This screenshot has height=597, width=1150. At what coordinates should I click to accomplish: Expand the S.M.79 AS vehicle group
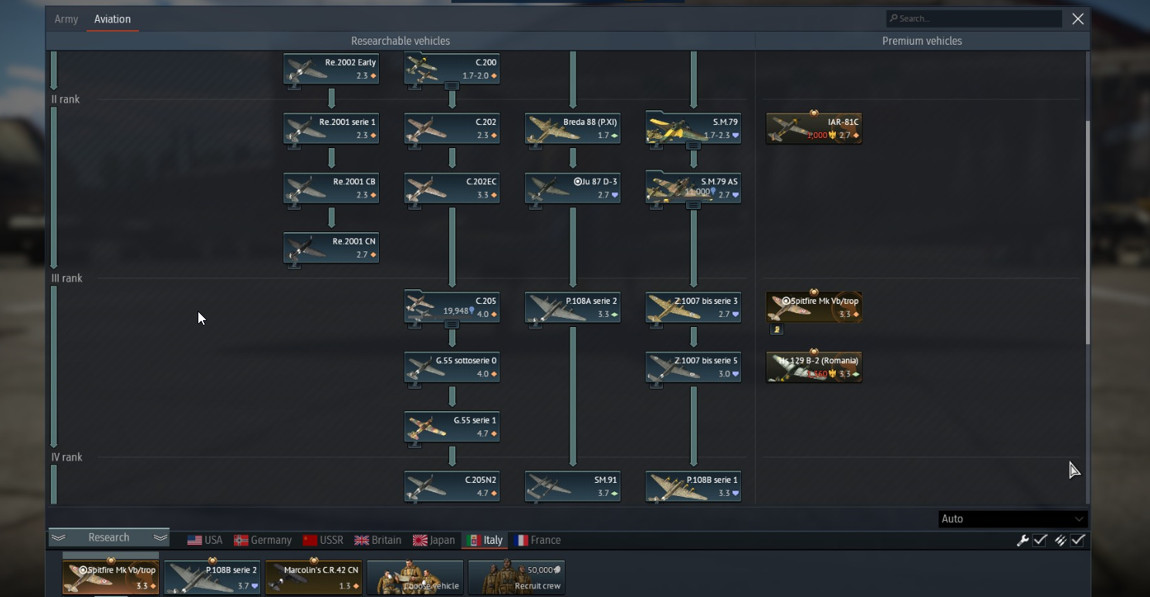pos(693,205)
